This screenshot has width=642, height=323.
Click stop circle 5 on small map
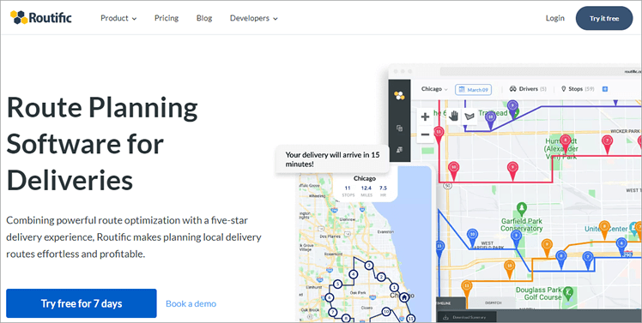click(x=337, y=284)
